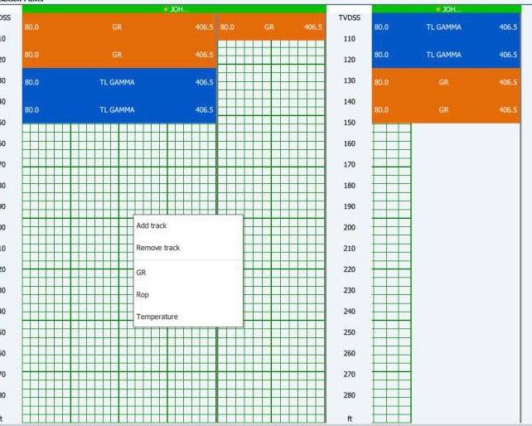532x426 pixels.
Task: Select the left green JOH... well header
Action: [174, 9]
